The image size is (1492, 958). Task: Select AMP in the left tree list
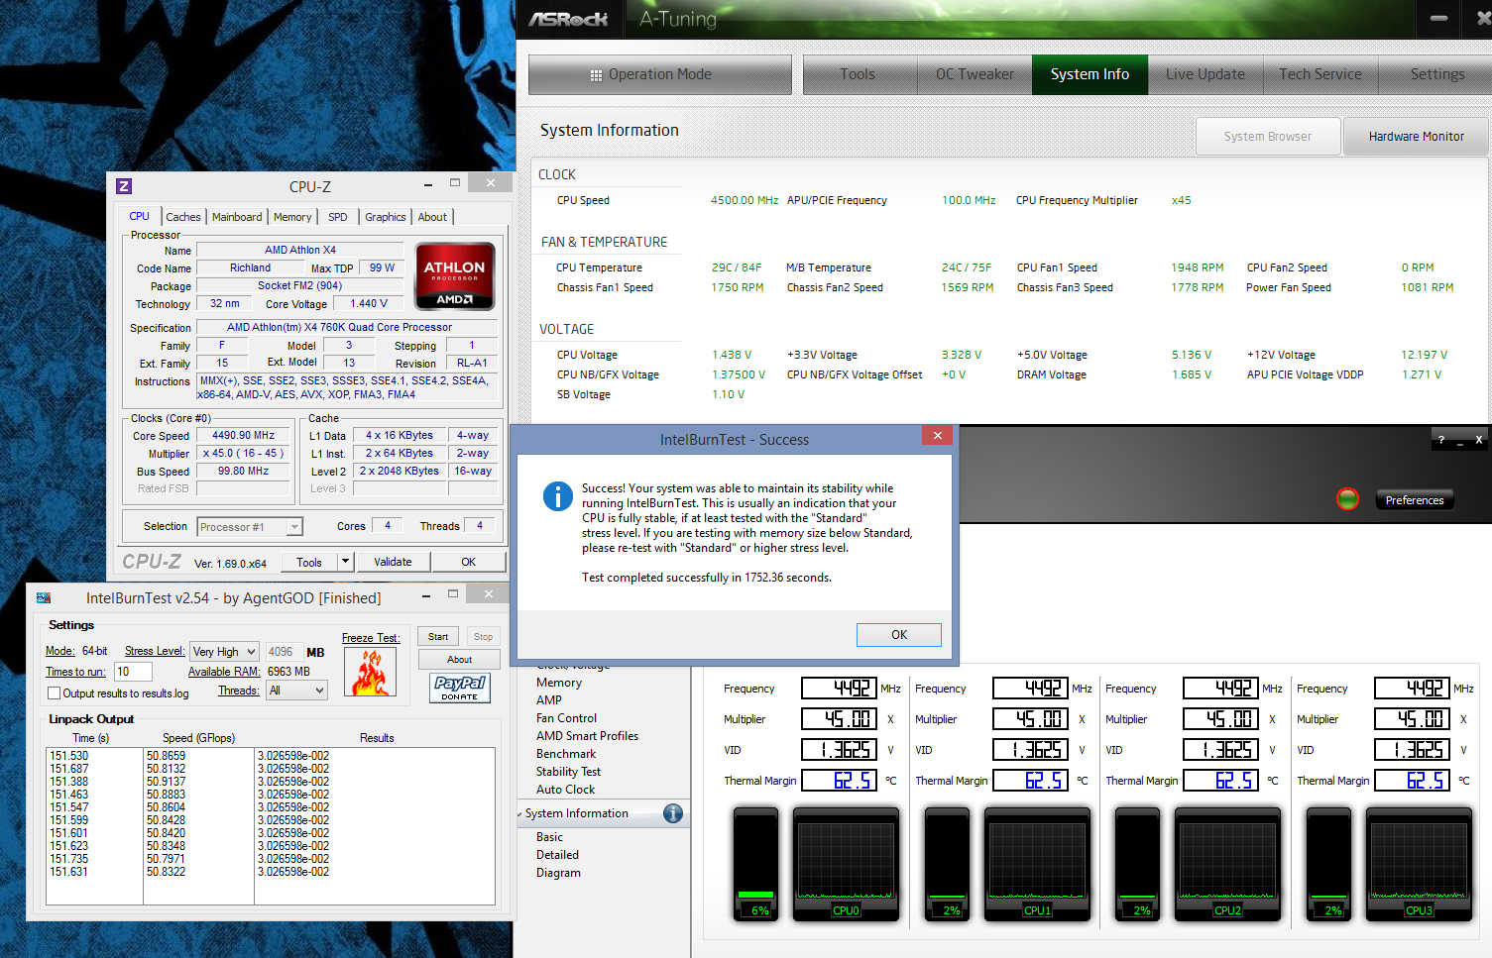[x=549, y=700]
